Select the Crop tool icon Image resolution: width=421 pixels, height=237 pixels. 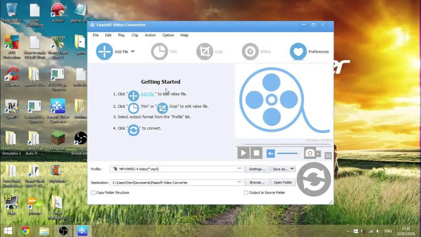205,52
